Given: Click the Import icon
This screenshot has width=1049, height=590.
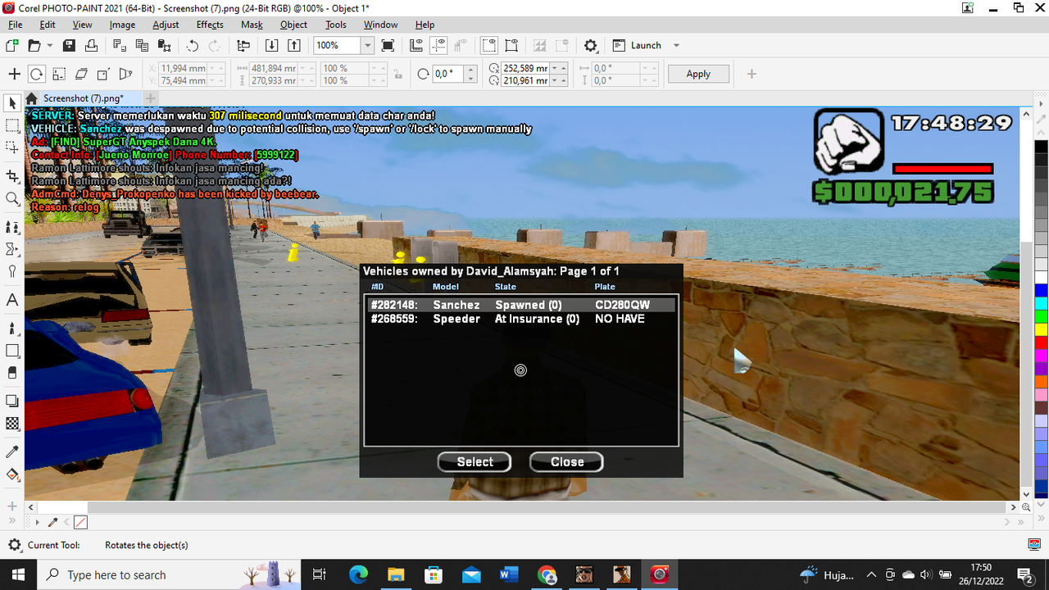Looking at the screenshot, I should (x=272, y=46).
